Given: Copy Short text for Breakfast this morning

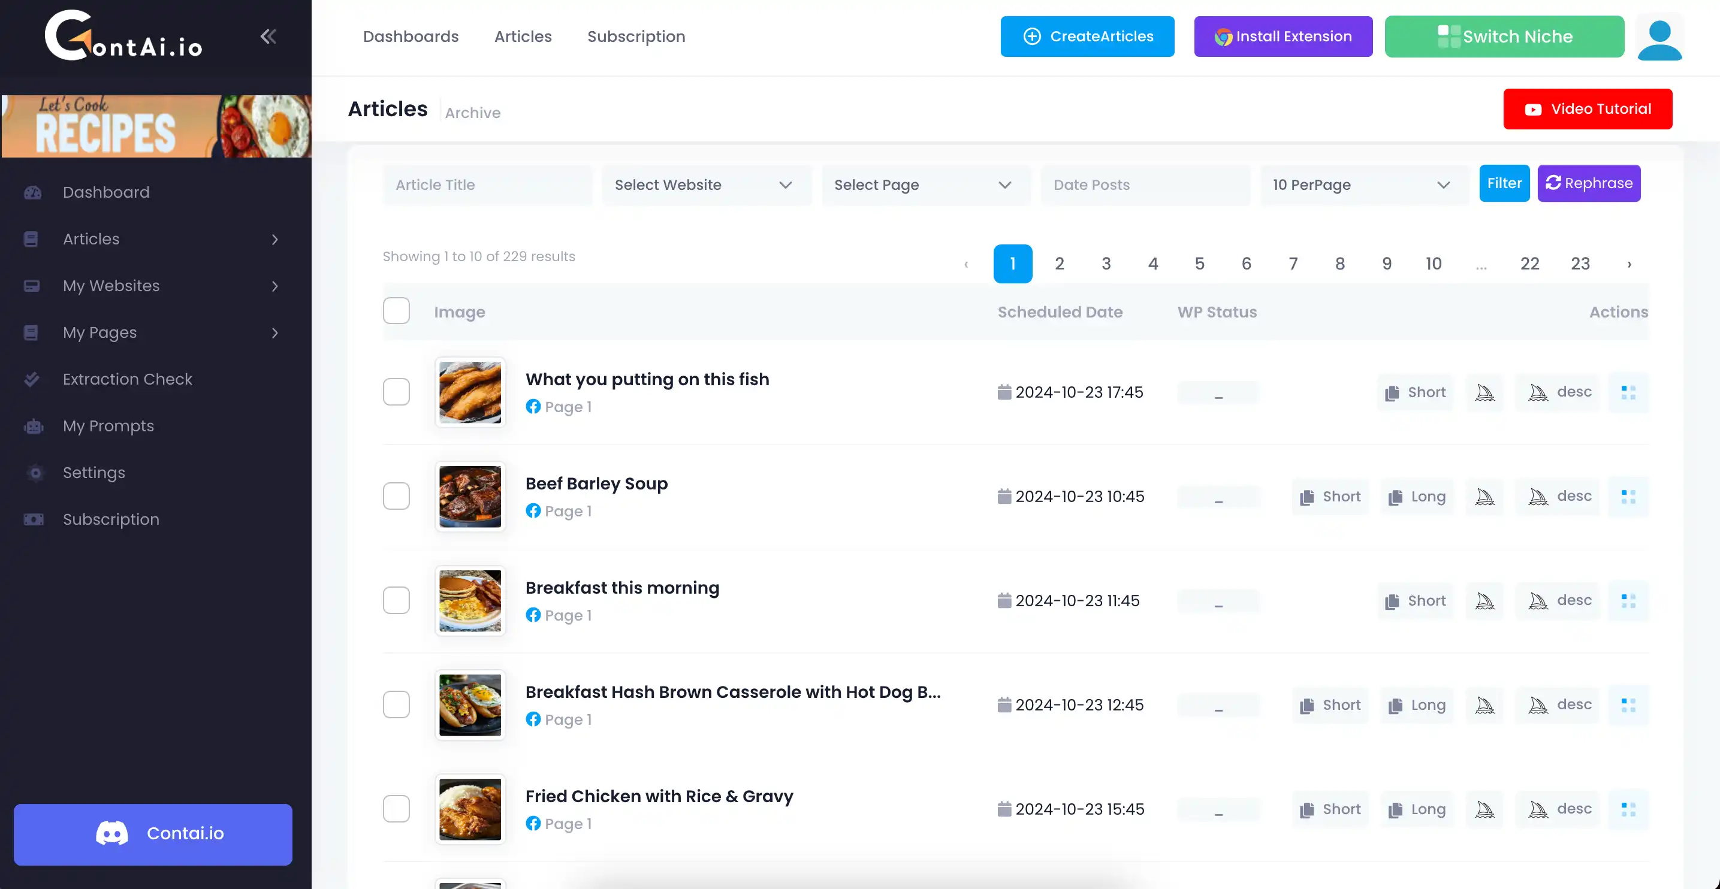Looking at the screenshot, I should click(1415, 601).
